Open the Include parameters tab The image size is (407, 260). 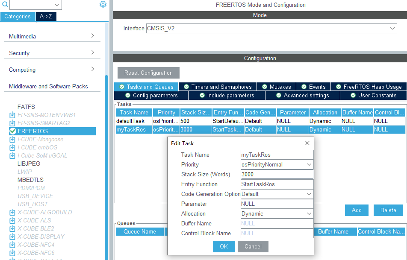pyautogui.click(x=227, y=95)
